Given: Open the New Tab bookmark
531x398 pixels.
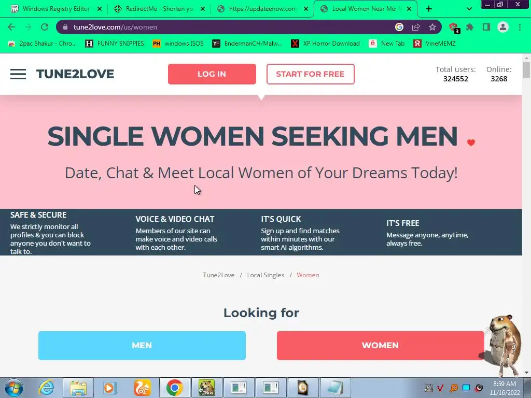Looking at the screenshot, I should point(387,44).
